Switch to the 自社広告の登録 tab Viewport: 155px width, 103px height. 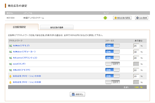56,27
